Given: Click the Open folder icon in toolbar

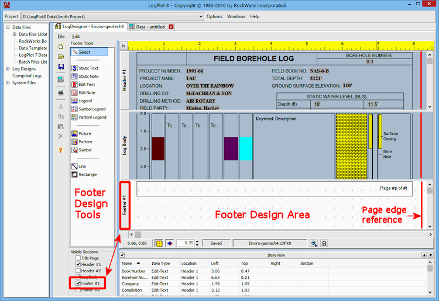Looking at the screenshot, I should coord(61,56).
